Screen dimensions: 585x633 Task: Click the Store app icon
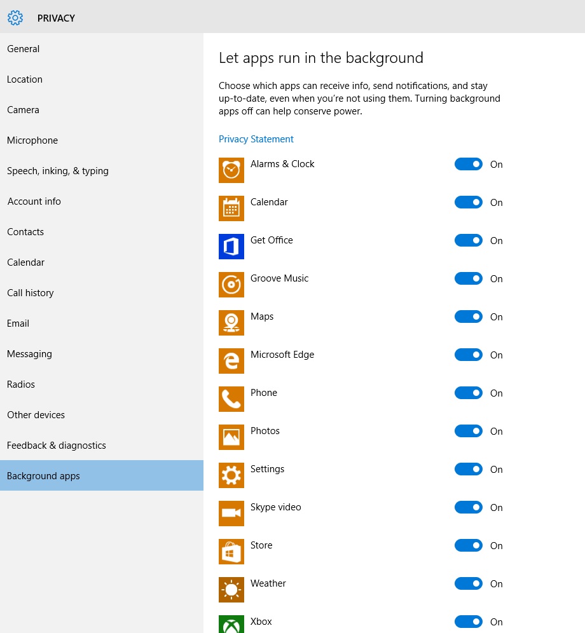coord(231,552)
